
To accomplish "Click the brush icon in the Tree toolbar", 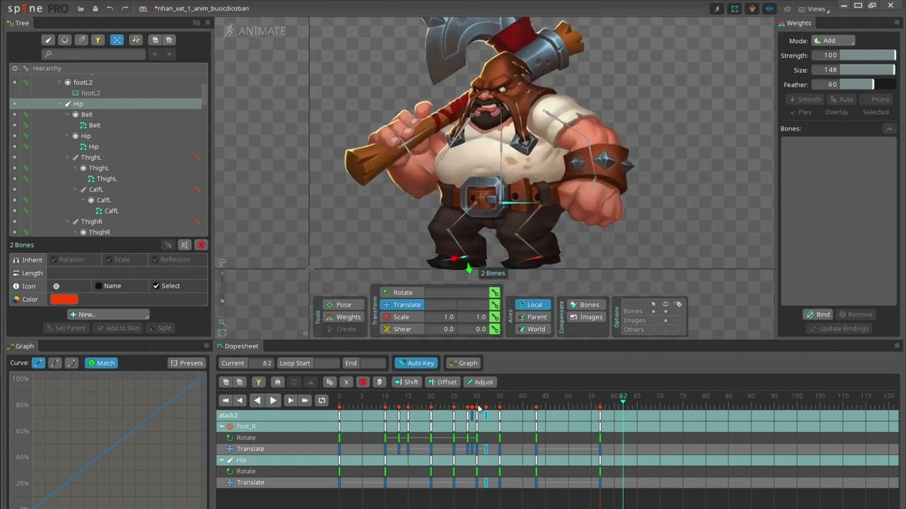I will point(48,40).
